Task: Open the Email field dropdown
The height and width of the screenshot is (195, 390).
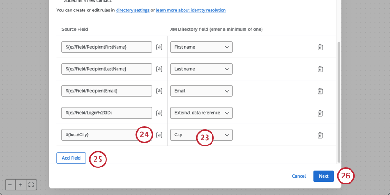Action: [x=201, y=91]
